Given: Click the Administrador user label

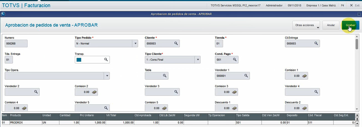Looking at the screenshot, I should pyautogui.click(x=274, y=5).
